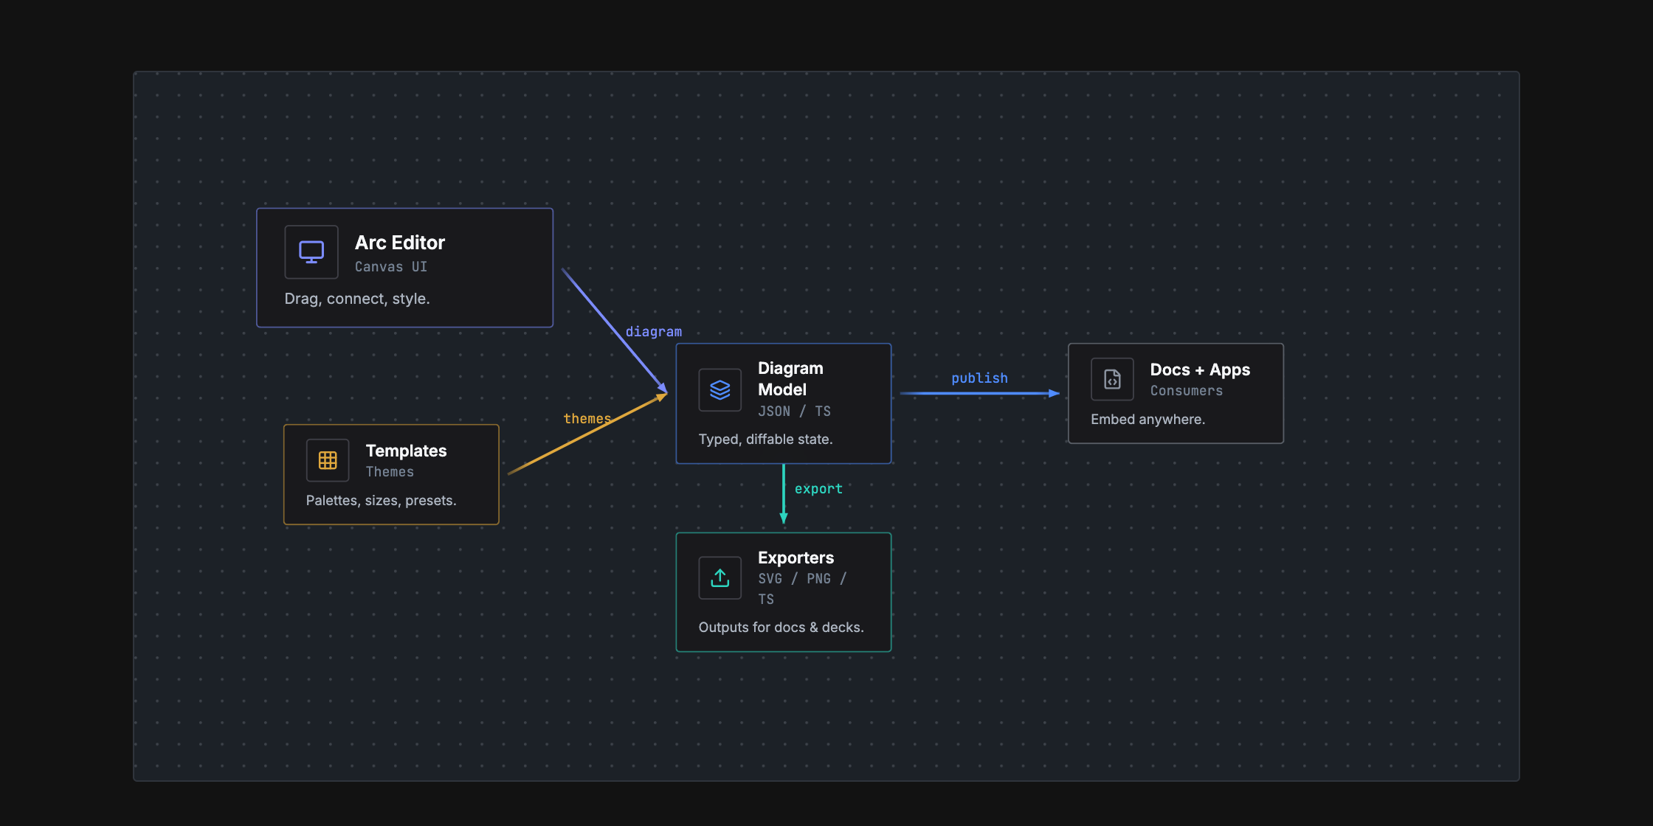Image resolution: width=1653 pixels, height=826 pixels.
Task: Select the Docs + Apps title
Action: coord(1200,369)
